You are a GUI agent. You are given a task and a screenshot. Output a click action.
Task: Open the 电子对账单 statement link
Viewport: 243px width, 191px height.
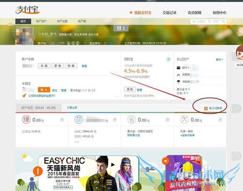tap(215, 108)
